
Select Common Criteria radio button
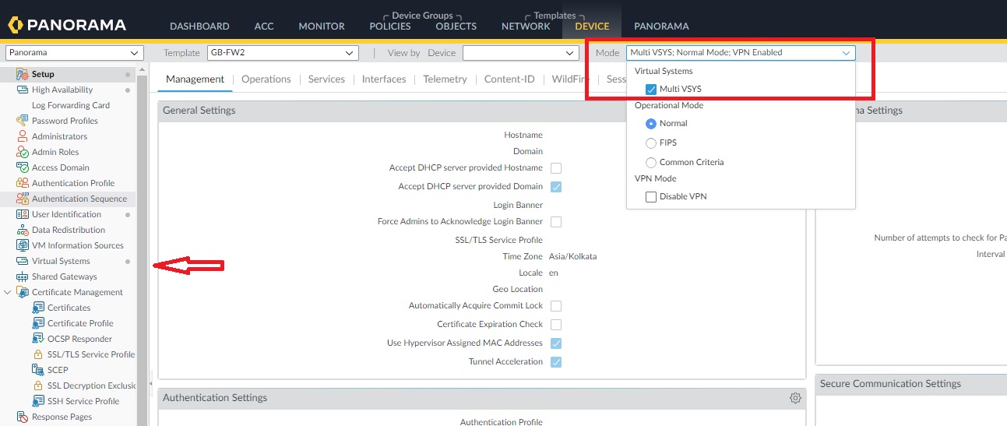[x=651, y=162]
